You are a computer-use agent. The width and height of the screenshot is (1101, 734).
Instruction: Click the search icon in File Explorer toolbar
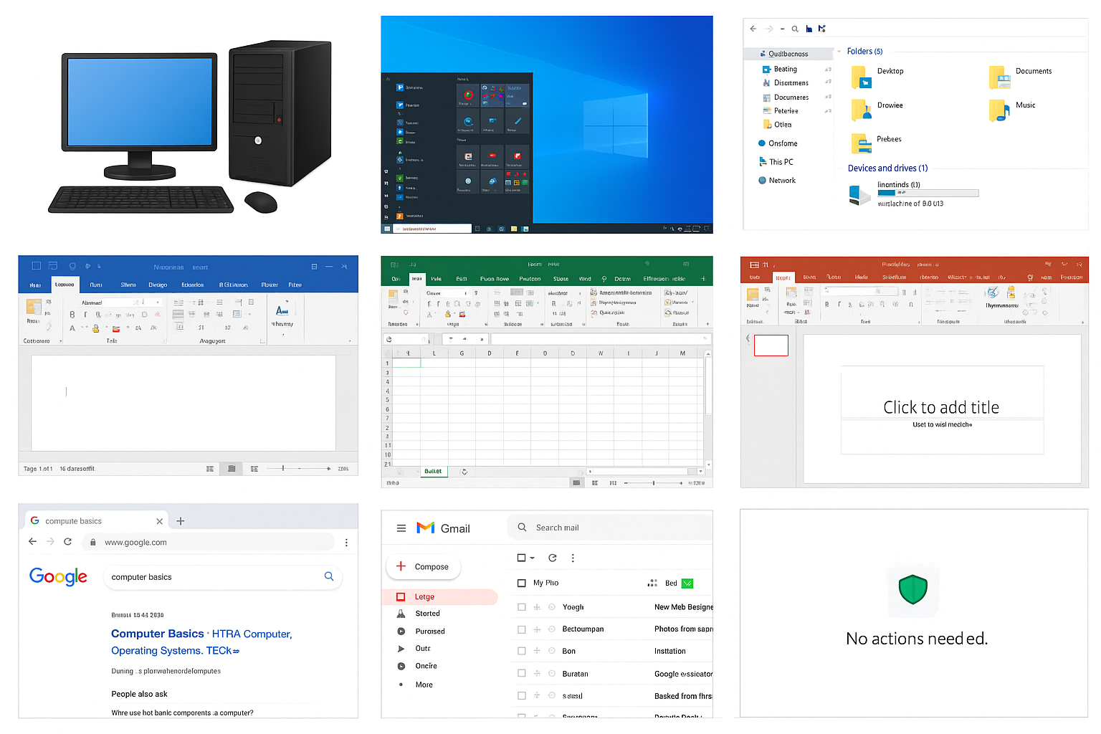tap(795, 29)
